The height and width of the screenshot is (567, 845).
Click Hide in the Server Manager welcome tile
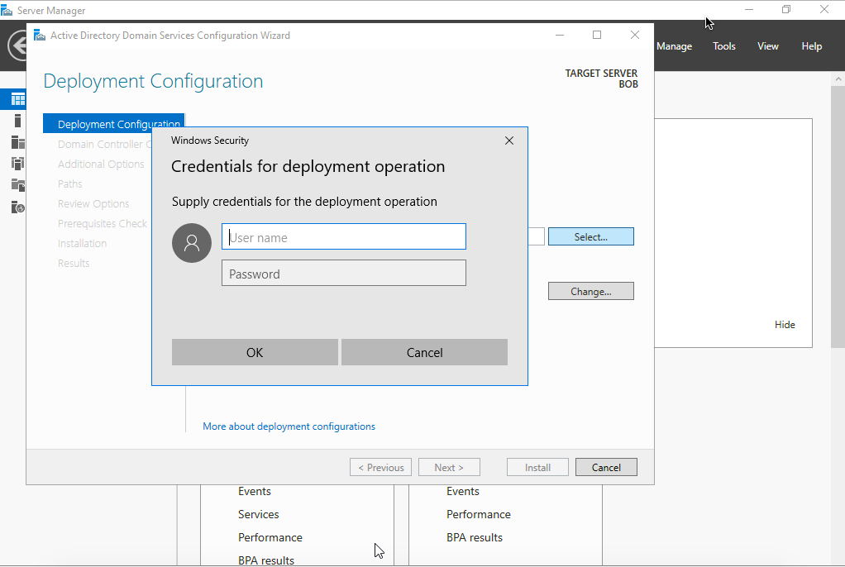[785, 325]
